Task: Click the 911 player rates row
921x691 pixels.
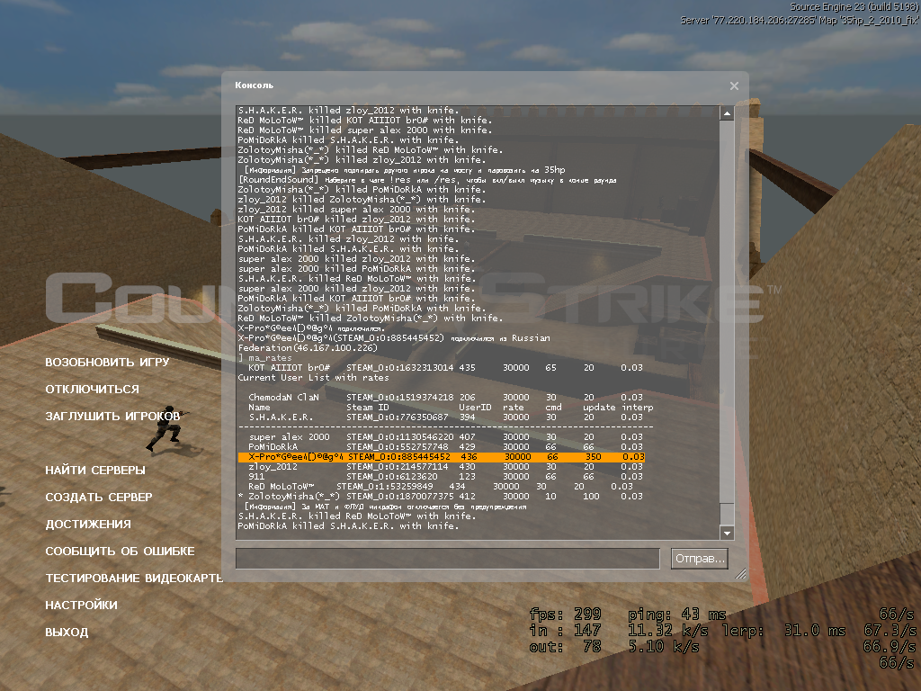Action: [x=445, y=477]
